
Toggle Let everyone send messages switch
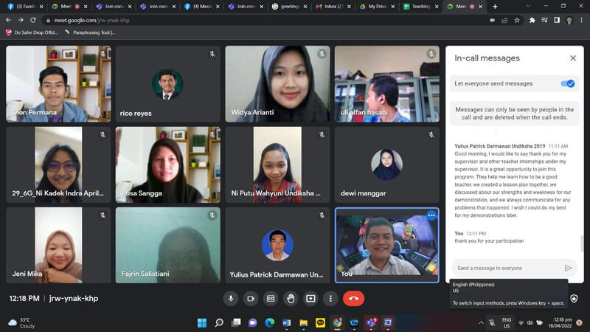(x=567, y=83)
